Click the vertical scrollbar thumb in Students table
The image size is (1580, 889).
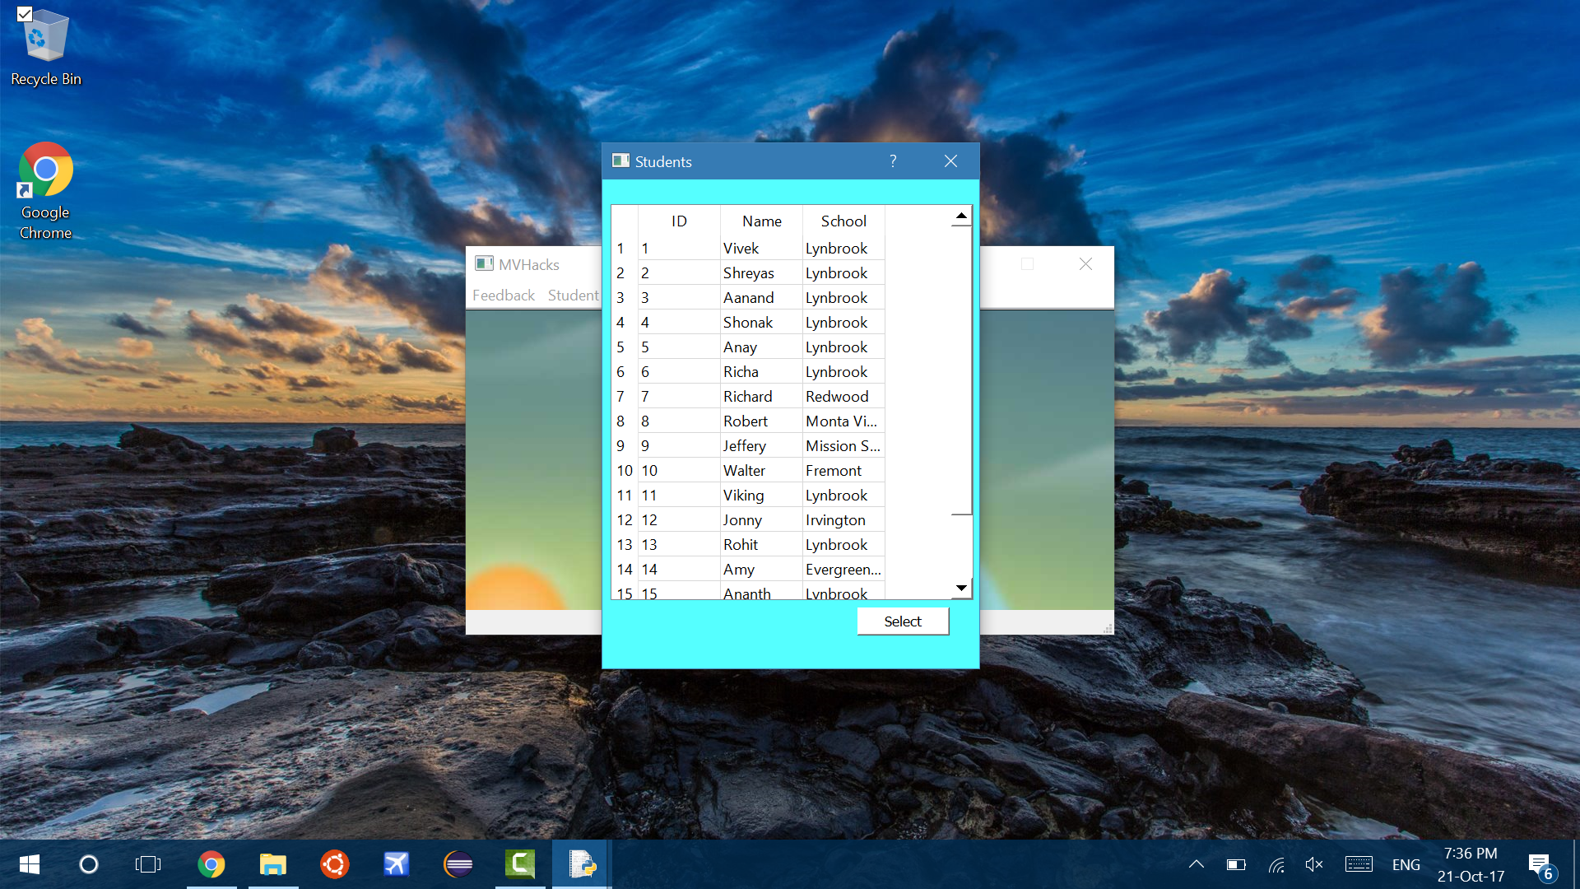pyautogui.click(x=961, y=370)
